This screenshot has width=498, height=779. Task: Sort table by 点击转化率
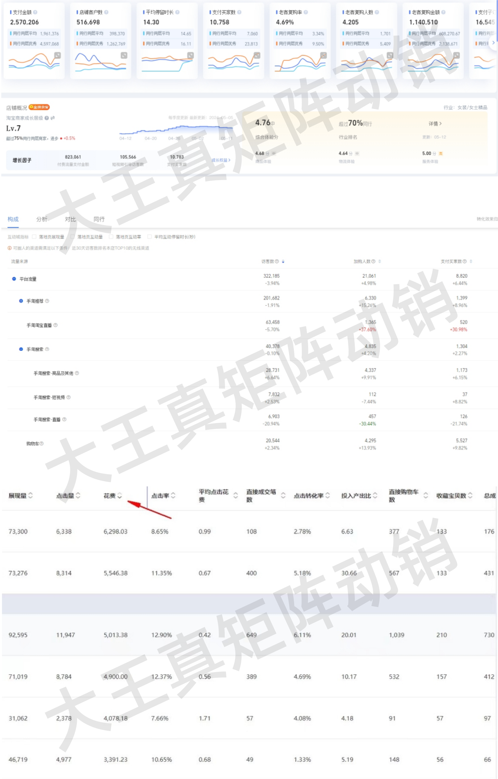tap(327, 495)
